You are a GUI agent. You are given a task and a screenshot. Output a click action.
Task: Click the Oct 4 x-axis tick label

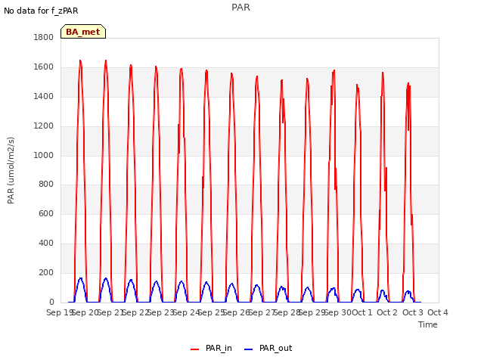click(438, 312)
